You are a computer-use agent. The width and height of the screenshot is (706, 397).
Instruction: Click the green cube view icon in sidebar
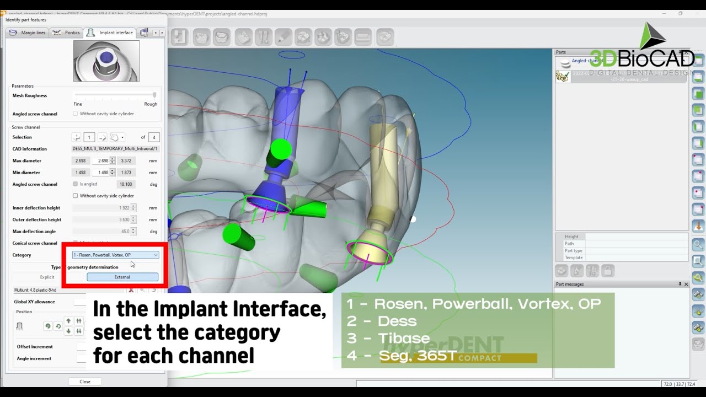(699, 93)
